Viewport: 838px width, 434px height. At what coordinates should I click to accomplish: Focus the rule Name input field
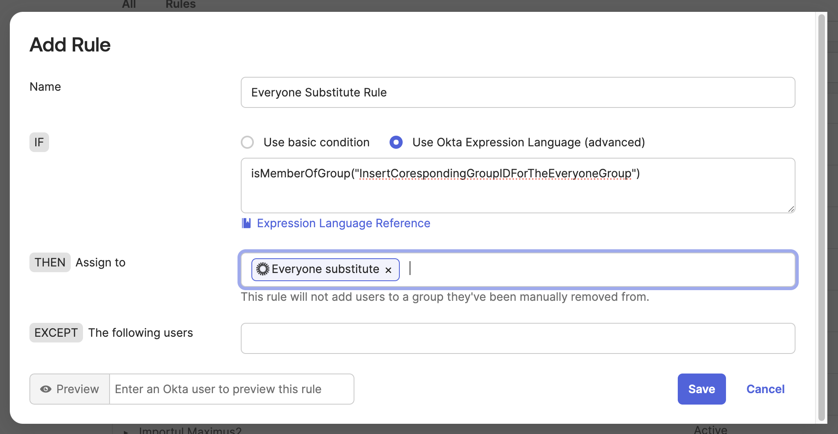click(x=518, y=92)
